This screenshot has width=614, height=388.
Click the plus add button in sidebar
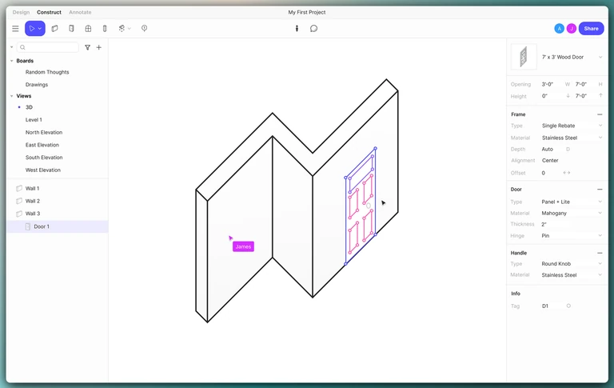coord(99,47)
